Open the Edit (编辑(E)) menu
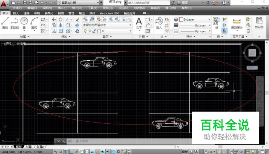Image resolution: width=269 pixels, height=154 pixels. click(x=32, y=8)
